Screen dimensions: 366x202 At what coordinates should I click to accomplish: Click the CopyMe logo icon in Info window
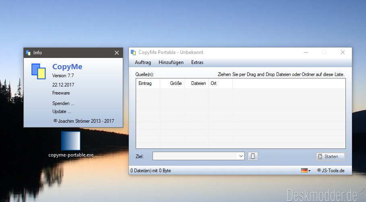pos(39,71)
